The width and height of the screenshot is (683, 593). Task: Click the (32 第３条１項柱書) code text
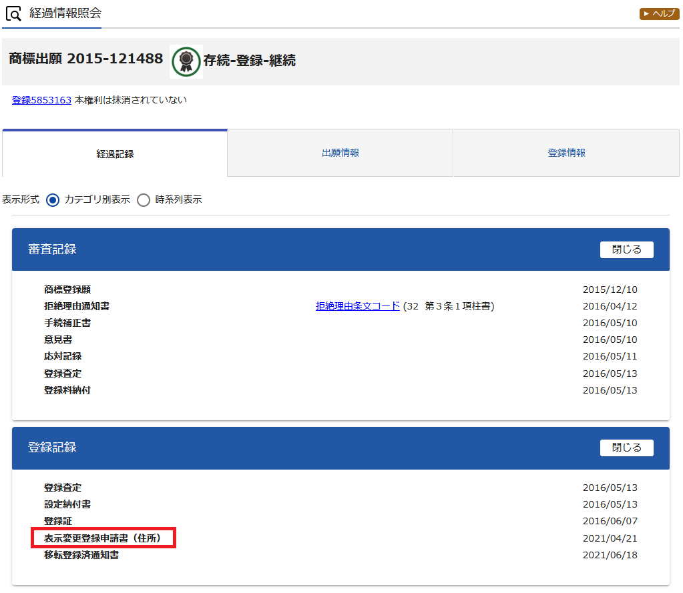coord(449,306)
